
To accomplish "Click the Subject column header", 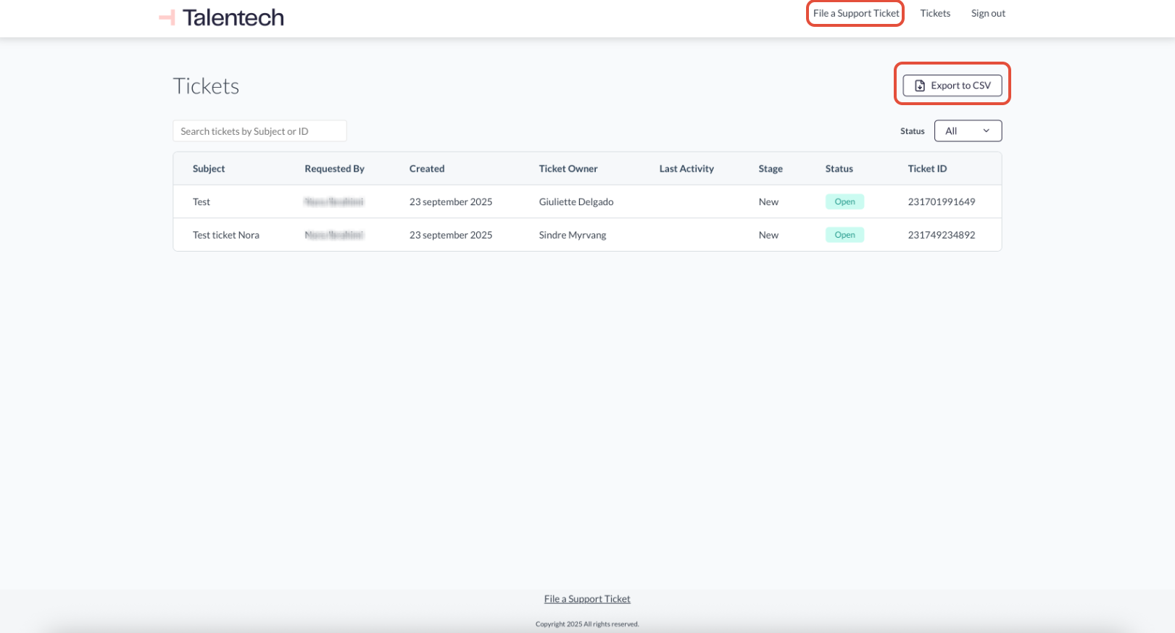I will click(x=209, y=169).
